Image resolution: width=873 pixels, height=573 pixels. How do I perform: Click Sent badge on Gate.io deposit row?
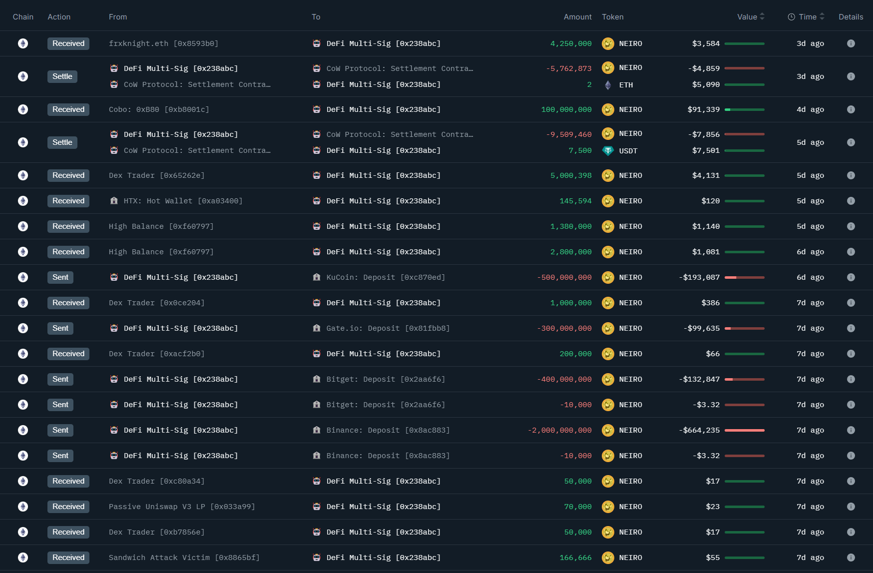coord(60,328)
